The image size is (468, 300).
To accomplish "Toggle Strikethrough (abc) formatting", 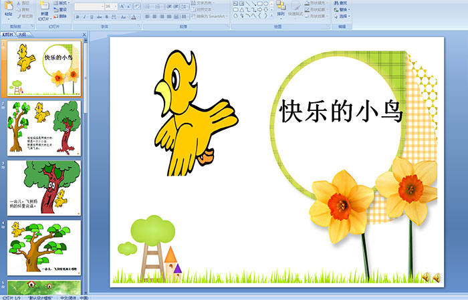I will coord(99,17).
